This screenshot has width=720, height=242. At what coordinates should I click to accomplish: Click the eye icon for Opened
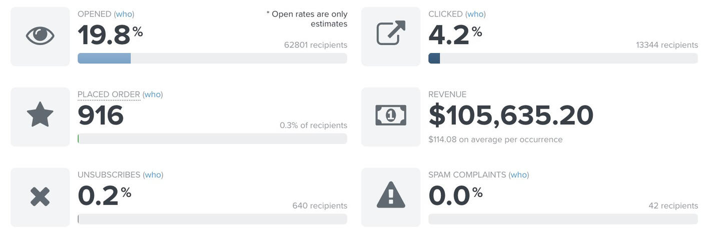[40, 36]
